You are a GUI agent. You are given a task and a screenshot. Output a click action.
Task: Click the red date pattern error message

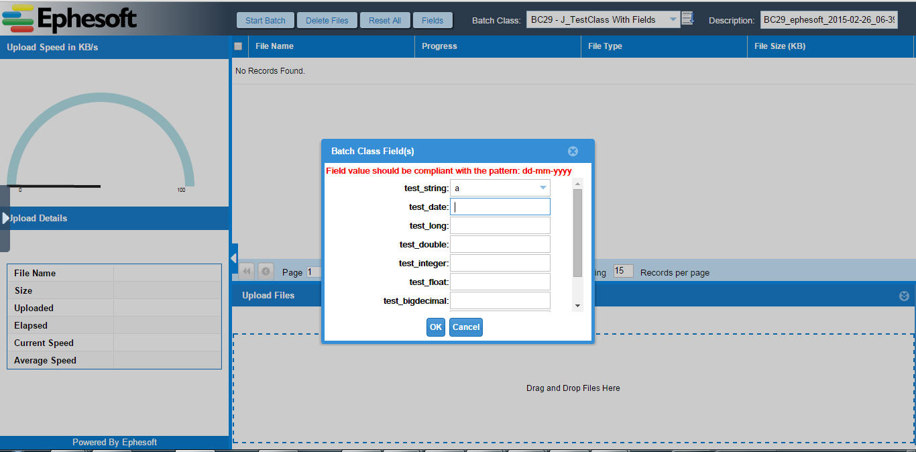(449, 171)
